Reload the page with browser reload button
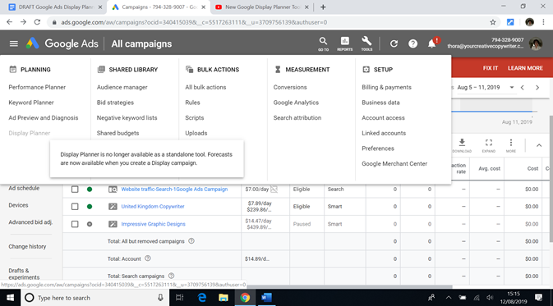553x306 pixels. [37, 22]
